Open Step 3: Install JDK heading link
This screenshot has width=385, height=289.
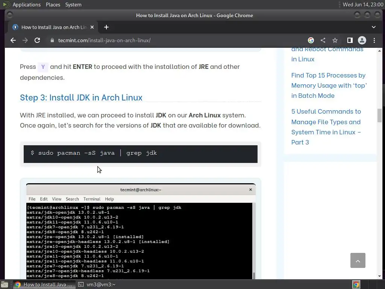pyautogui.click(x=81, y=97)
